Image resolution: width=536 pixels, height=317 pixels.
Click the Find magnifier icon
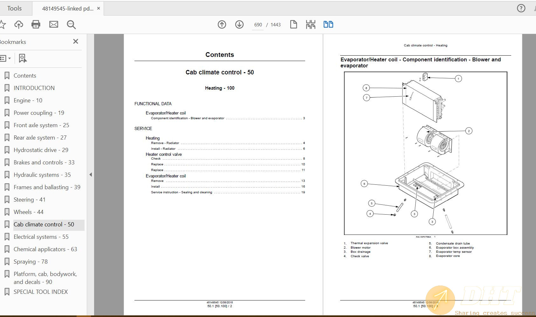click(x=71, y=24)
